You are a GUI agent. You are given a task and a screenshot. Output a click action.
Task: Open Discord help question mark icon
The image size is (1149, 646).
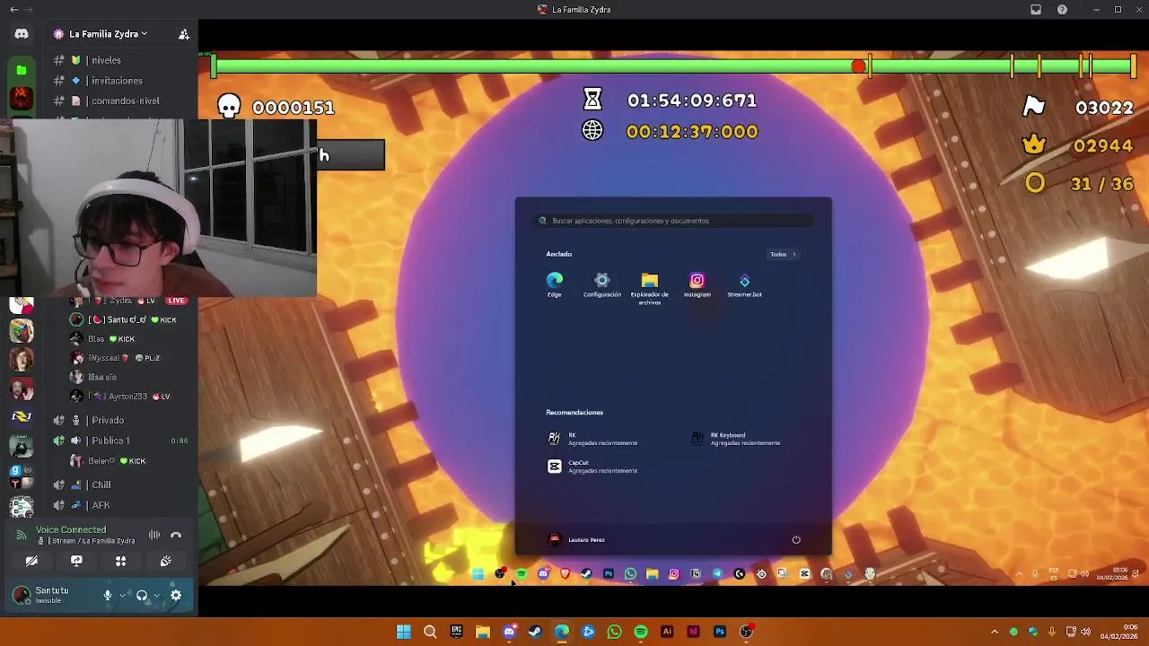(1063, 9)
